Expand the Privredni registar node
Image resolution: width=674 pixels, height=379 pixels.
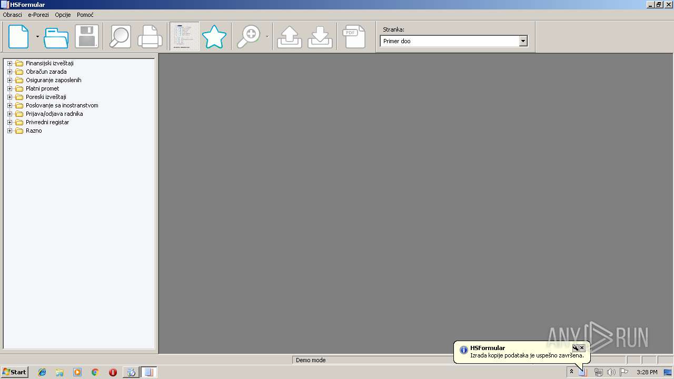pos(9,122)
